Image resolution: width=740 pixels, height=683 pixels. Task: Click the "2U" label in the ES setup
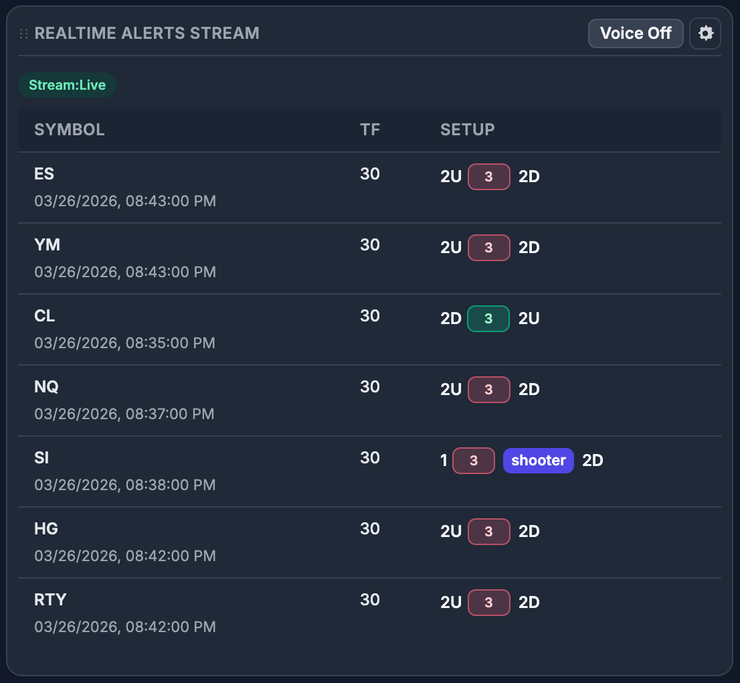pyautogui.click(x=450, y=176)
